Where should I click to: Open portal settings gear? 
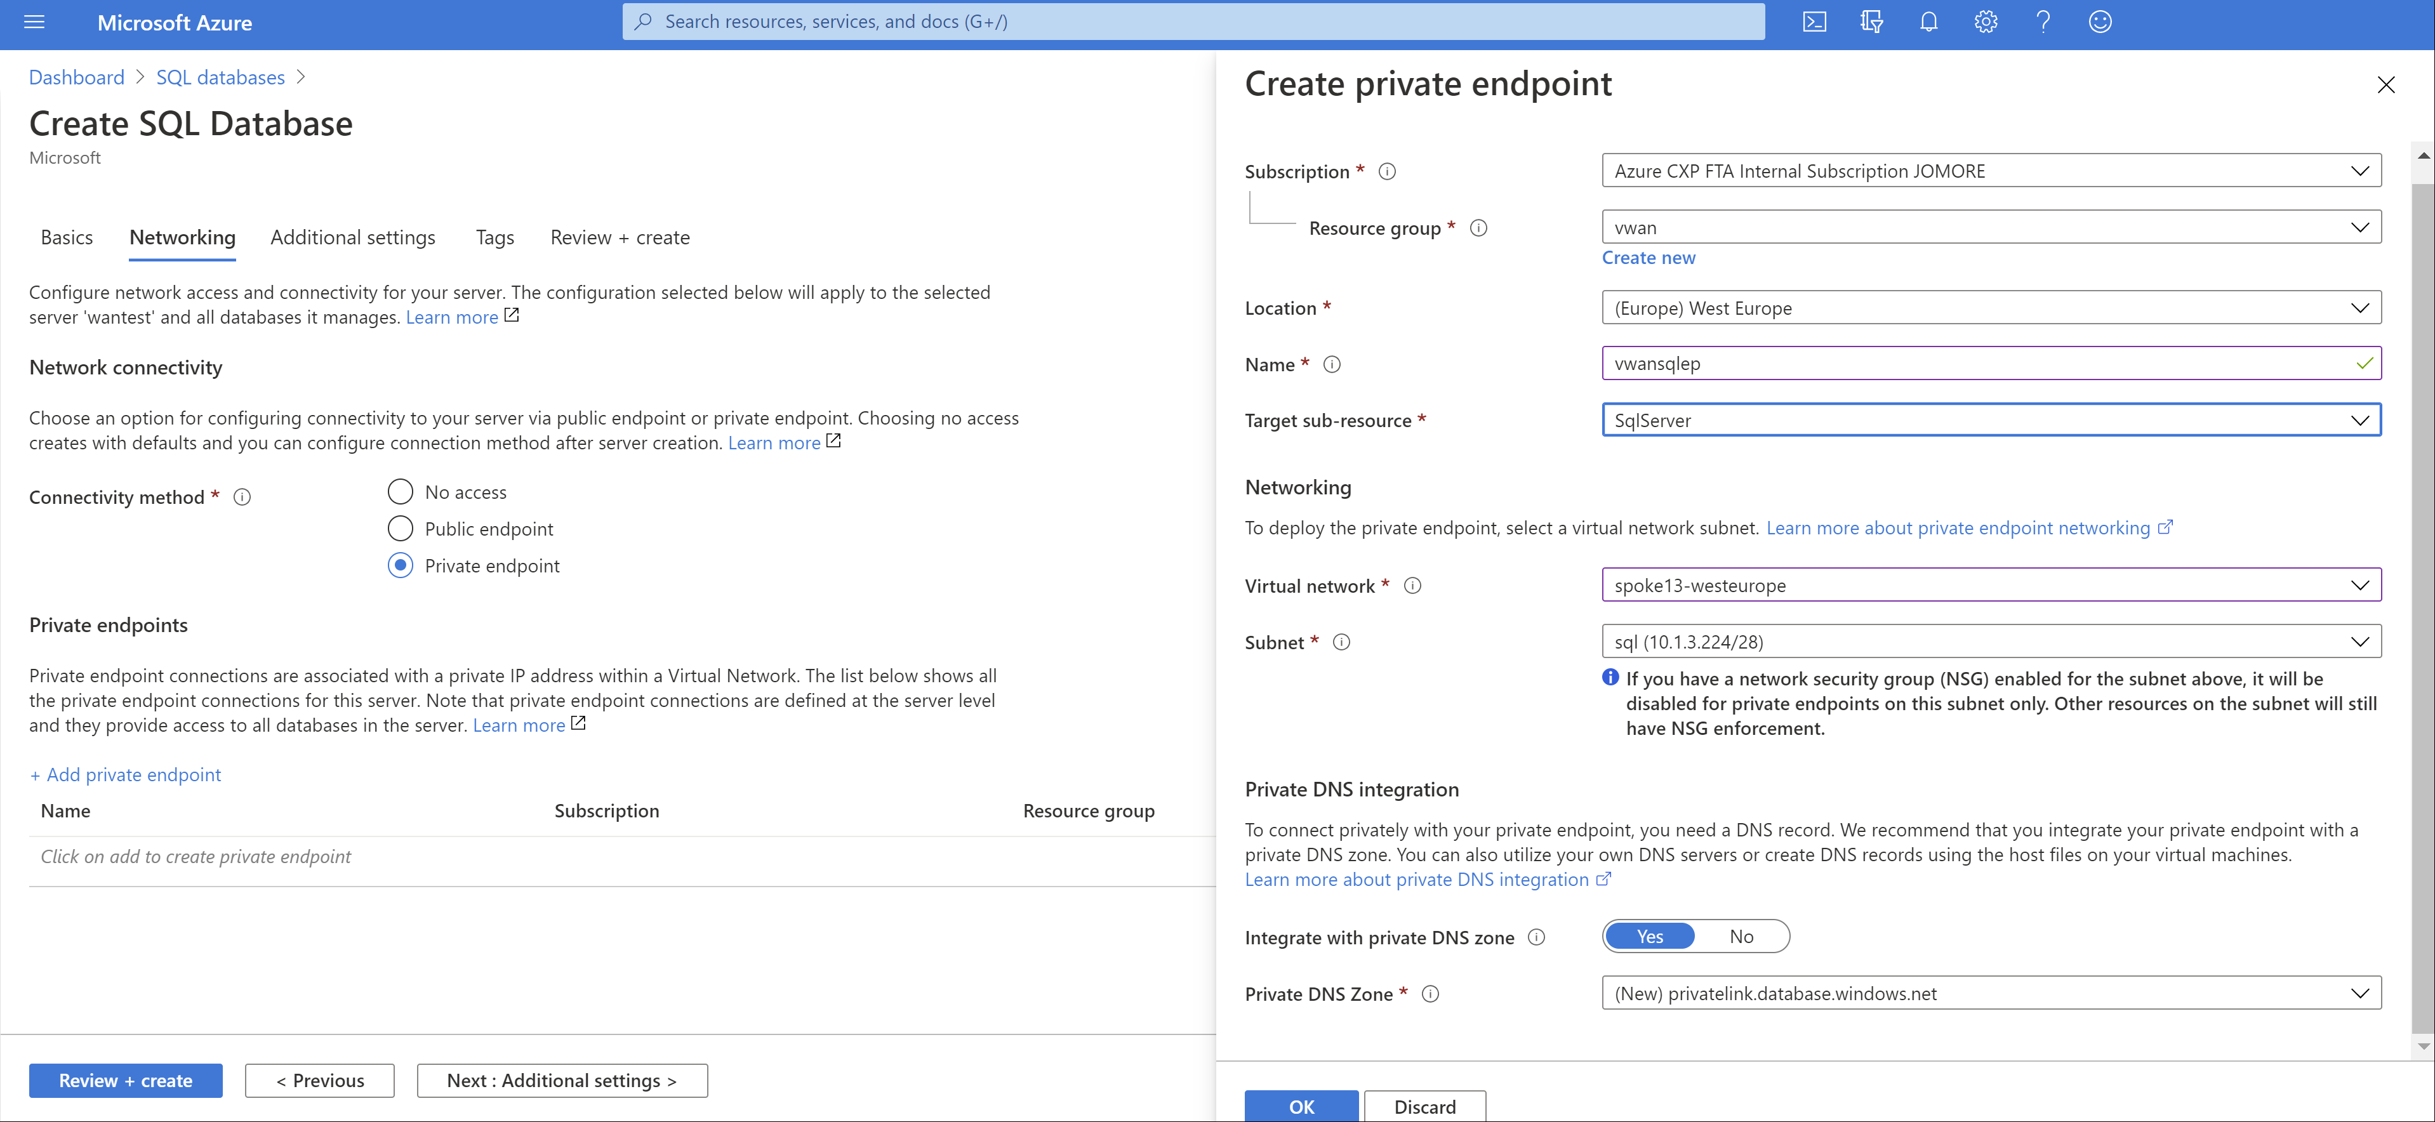click(1985, 22)
